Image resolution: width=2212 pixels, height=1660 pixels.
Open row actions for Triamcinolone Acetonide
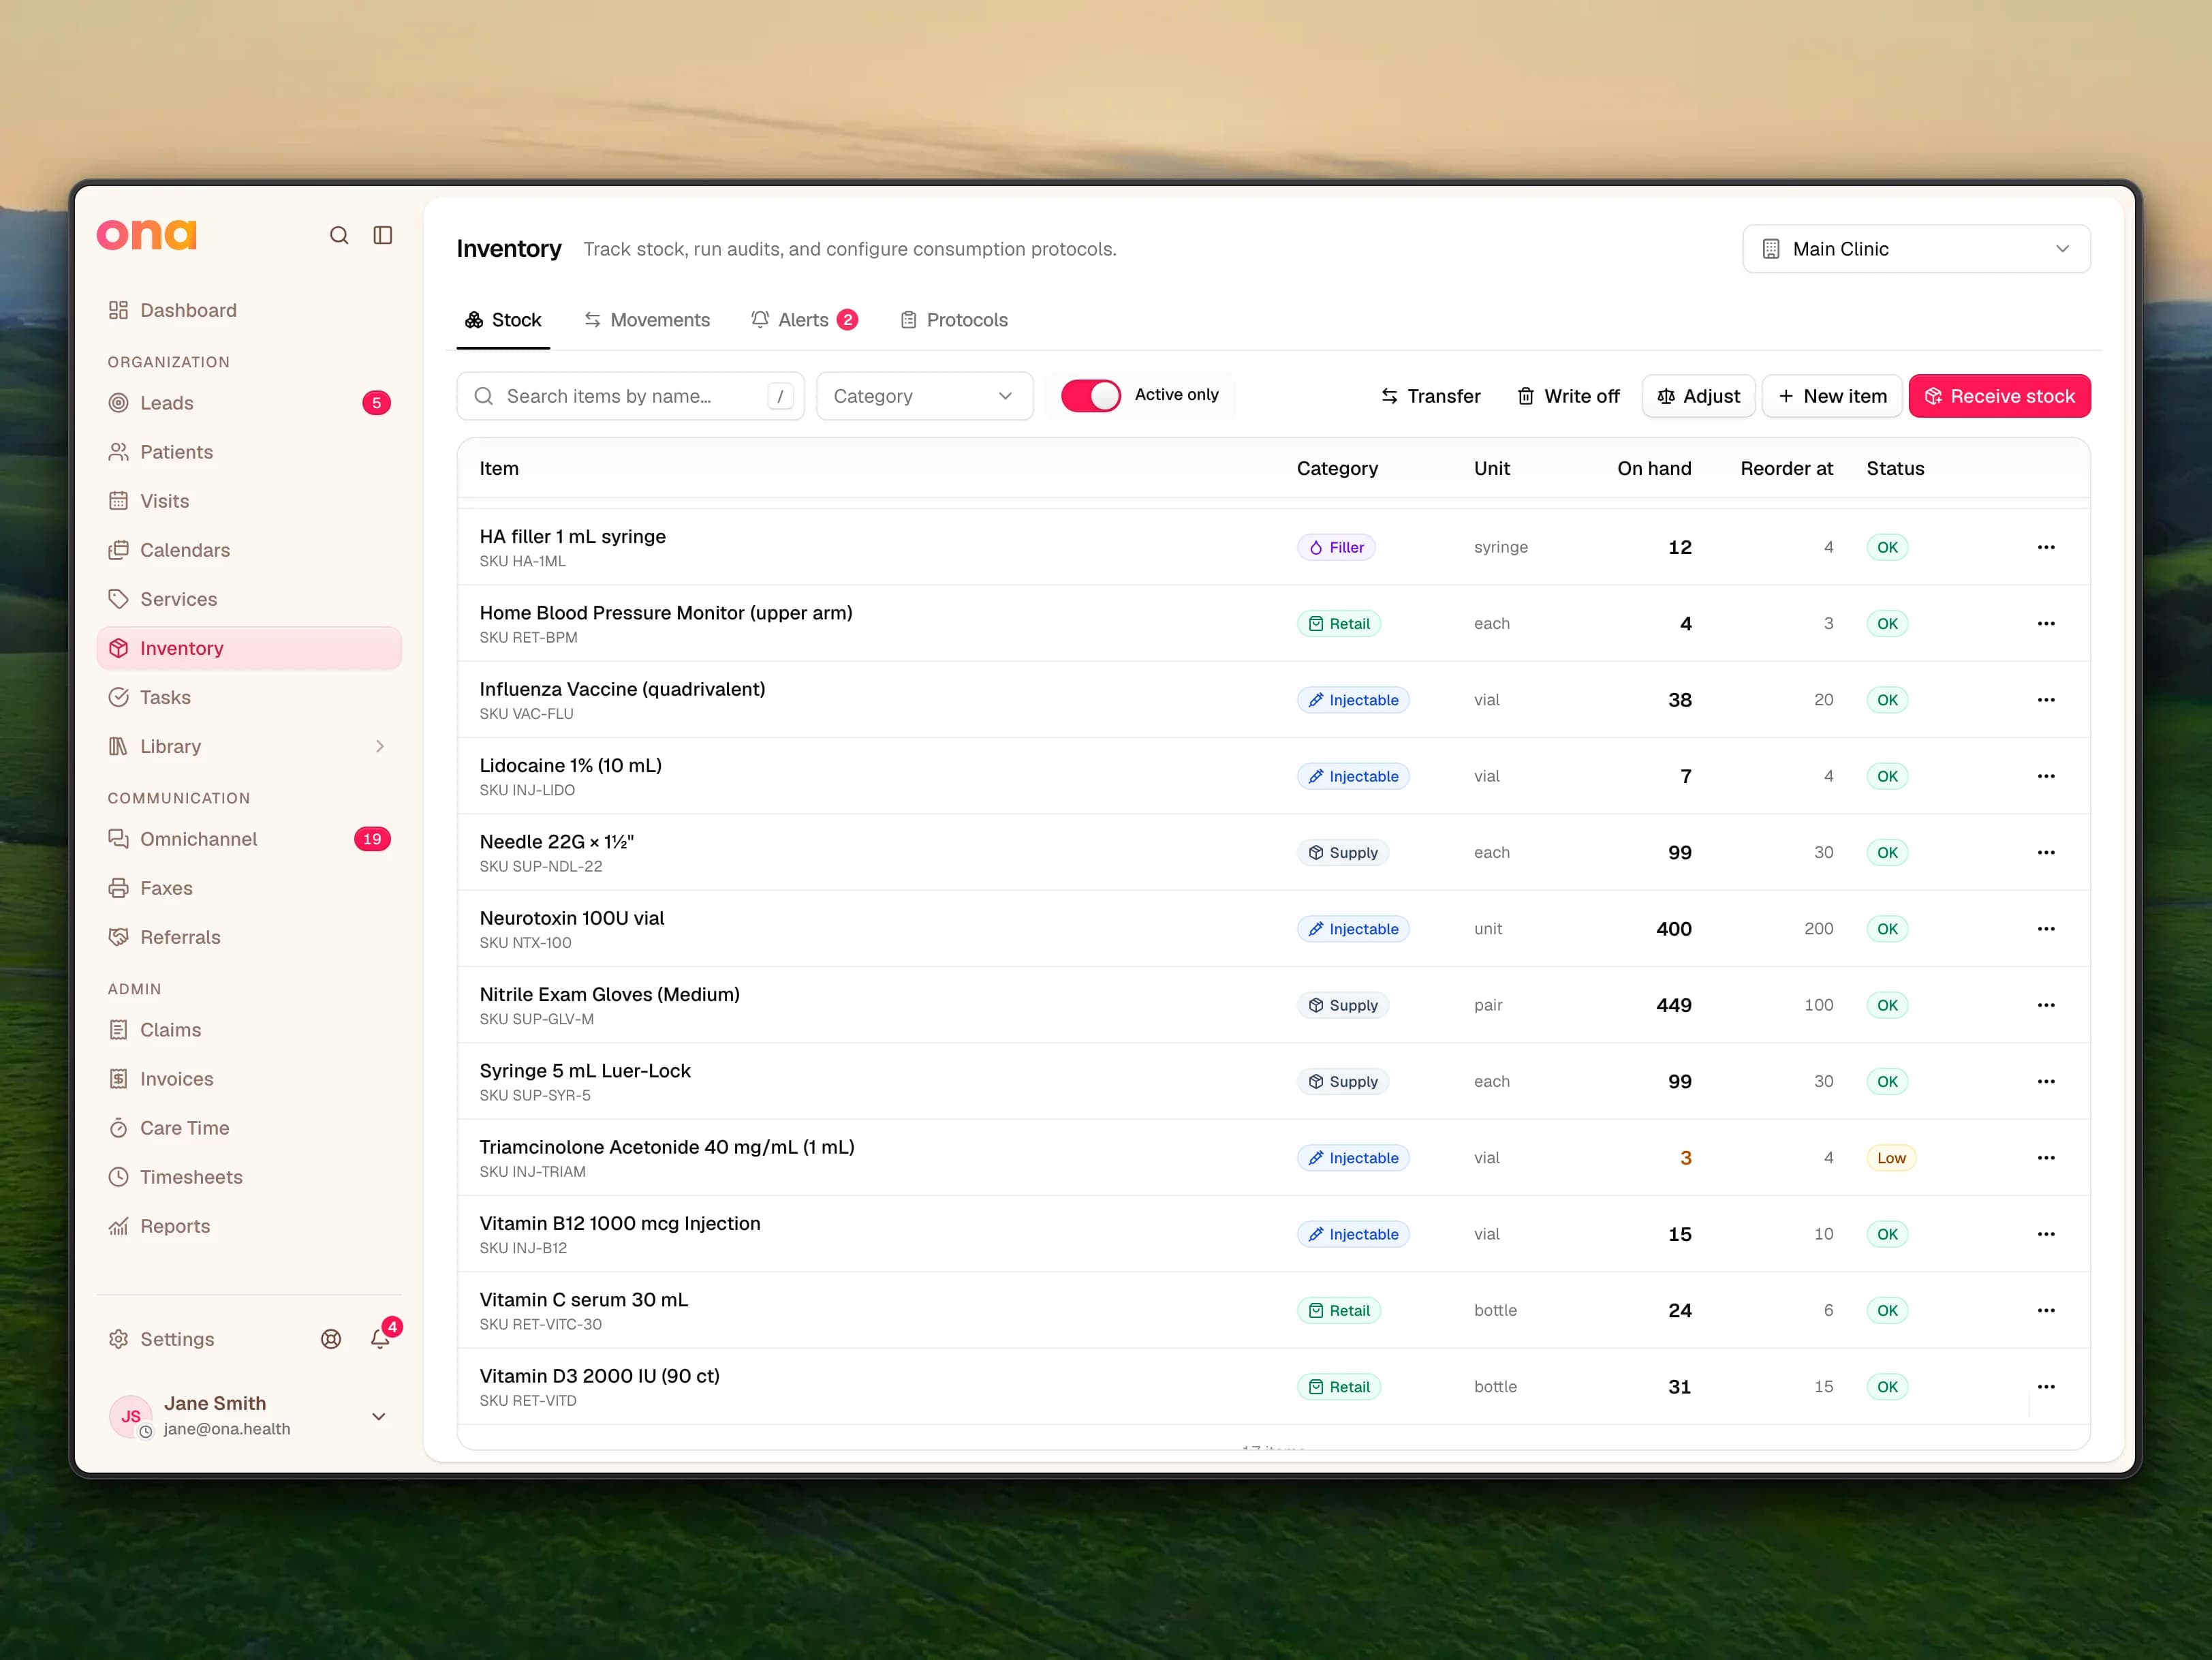[2046, 1158]
